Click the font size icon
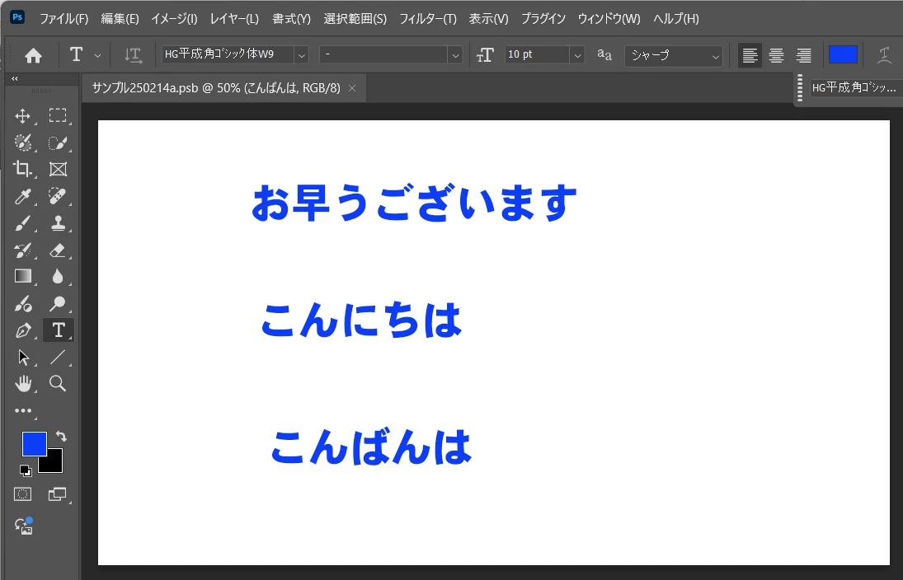Screen dimensions: 903x580 (485, 54)
